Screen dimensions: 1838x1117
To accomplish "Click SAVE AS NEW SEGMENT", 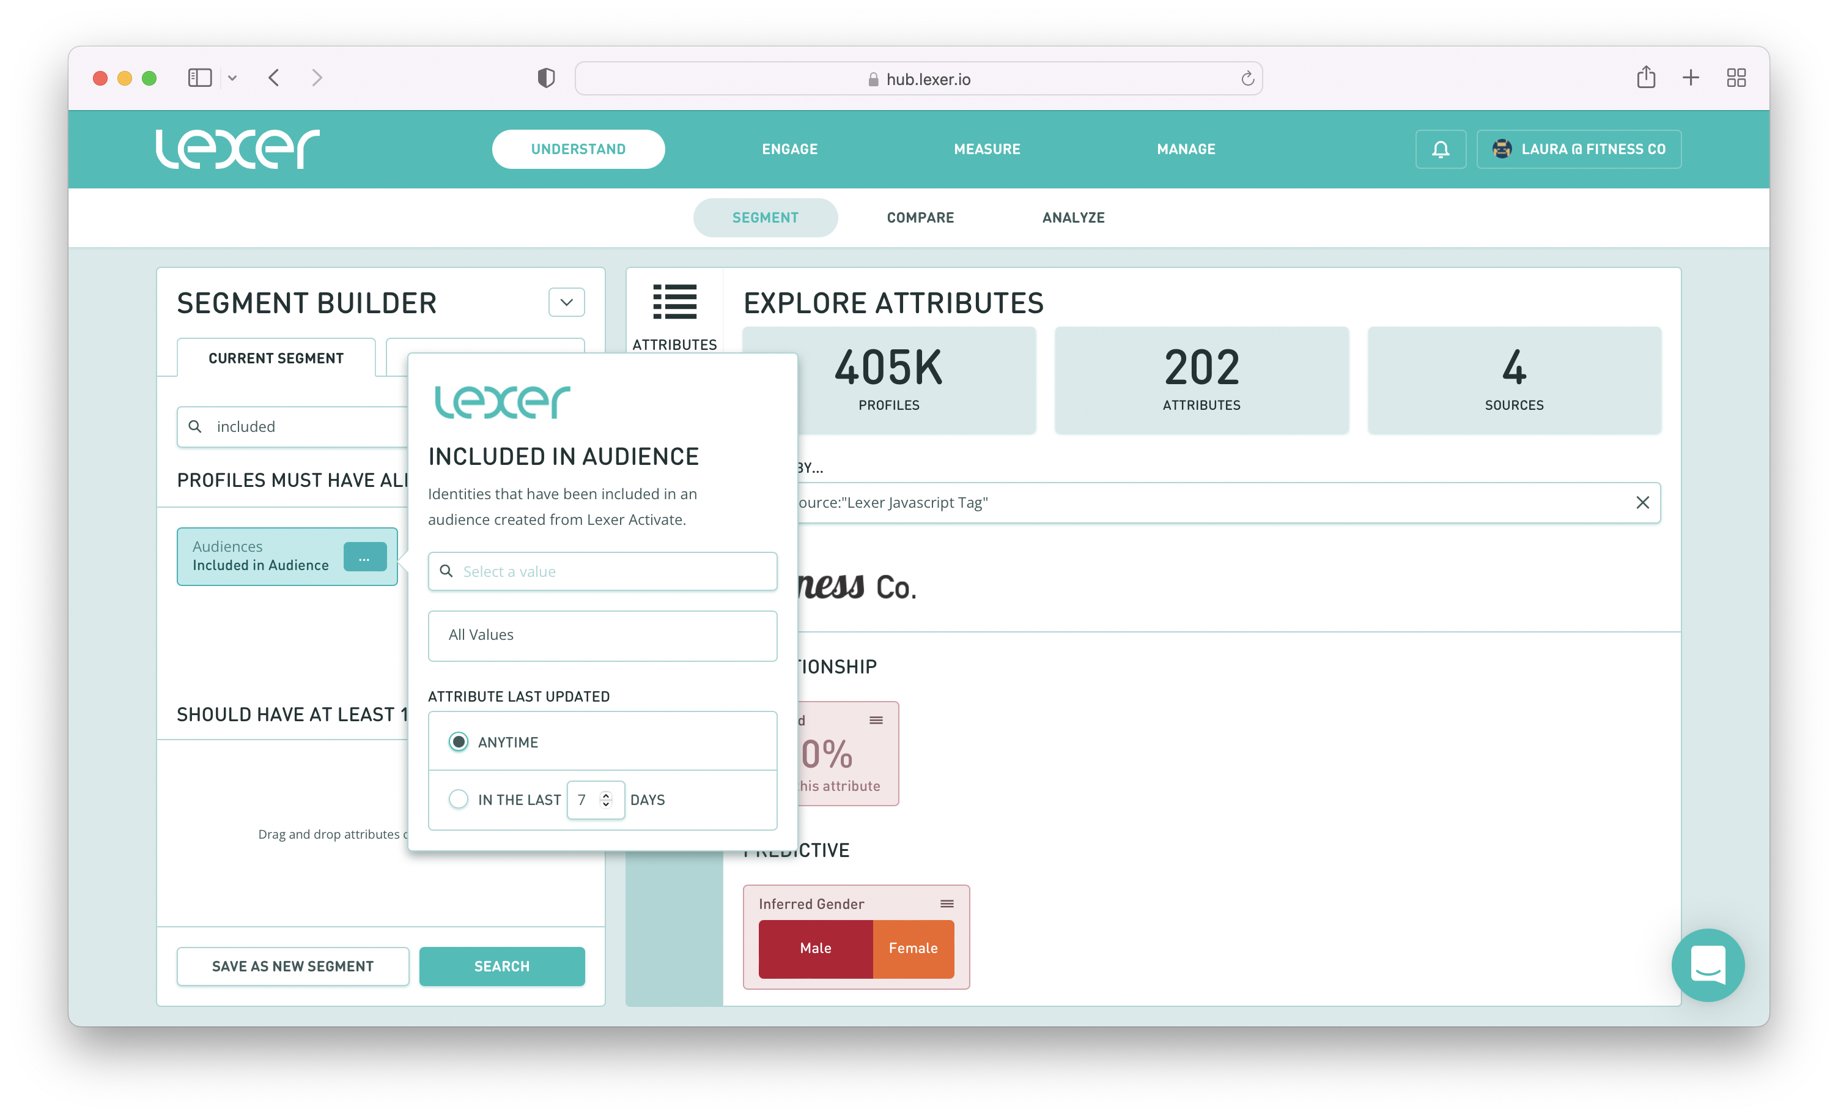I will 292,965.
